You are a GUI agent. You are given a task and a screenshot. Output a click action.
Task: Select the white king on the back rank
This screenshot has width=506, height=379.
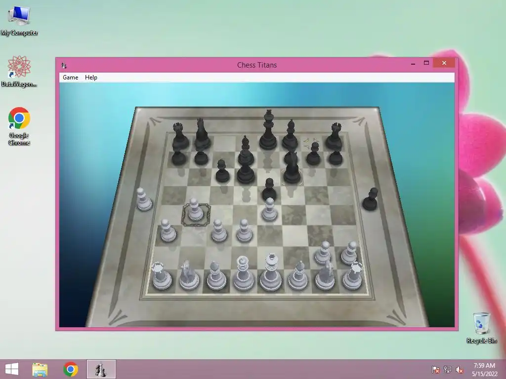[270, 273]
